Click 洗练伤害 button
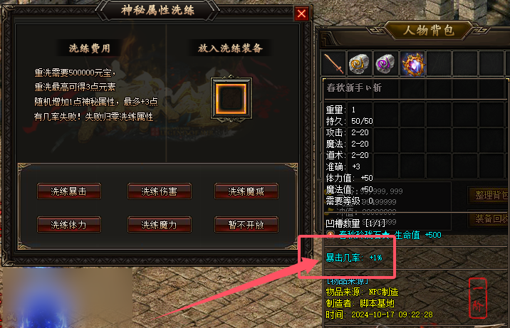The image size is (510, 328). 159,191
